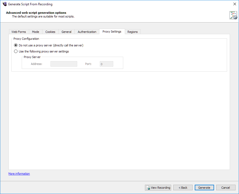Click the Proxy Settings tab
Screen dimensions: 239x194
(112, 32)
